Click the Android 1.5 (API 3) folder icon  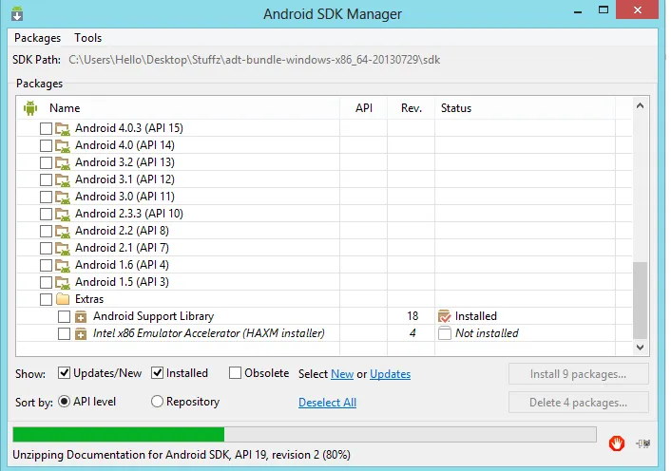tap(63, 283)
